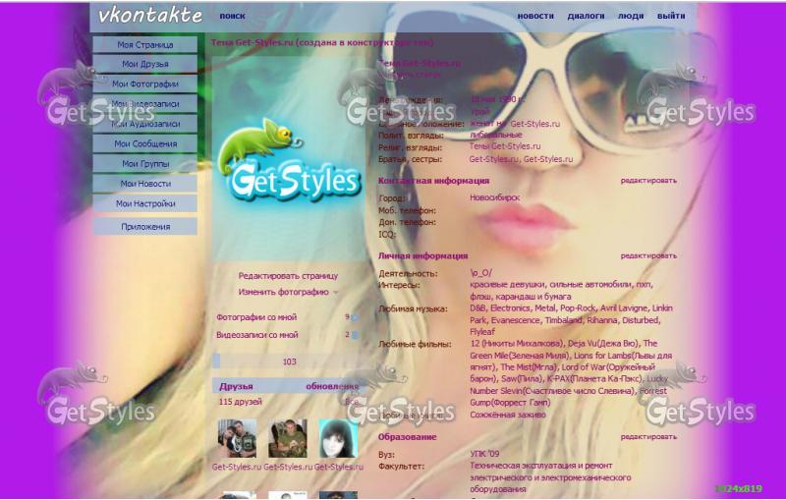Viewport: 786px width, 500px height.
Task: Click редактировать next to Образование
Action: click(x=648, y=437)
